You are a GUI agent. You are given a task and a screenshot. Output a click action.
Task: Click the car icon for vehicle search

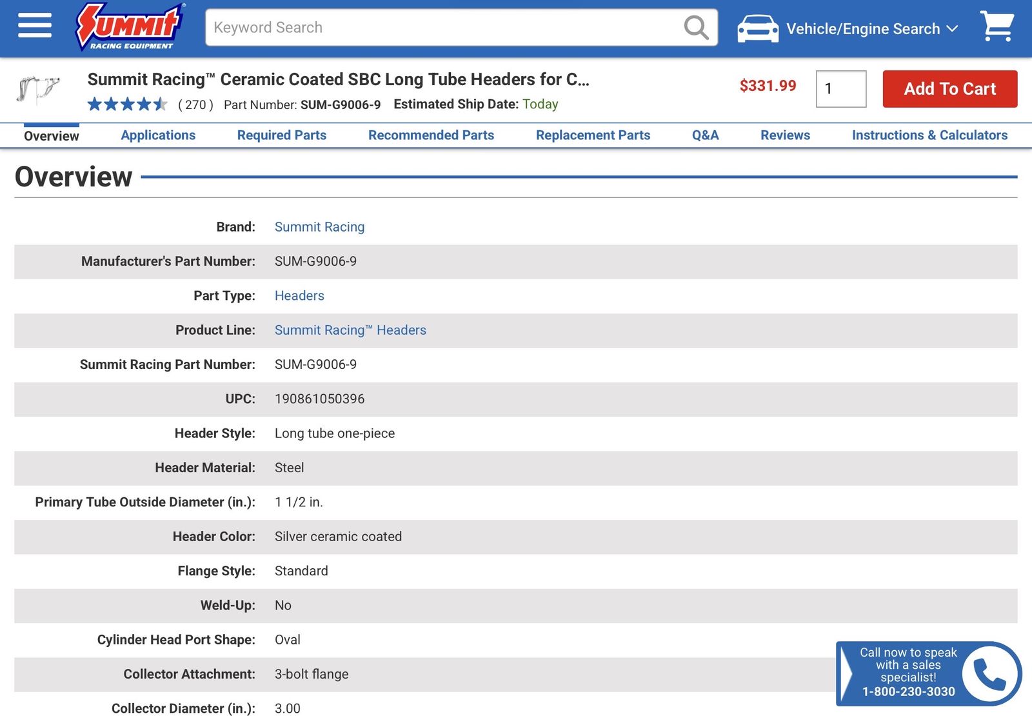pos(757,28)
